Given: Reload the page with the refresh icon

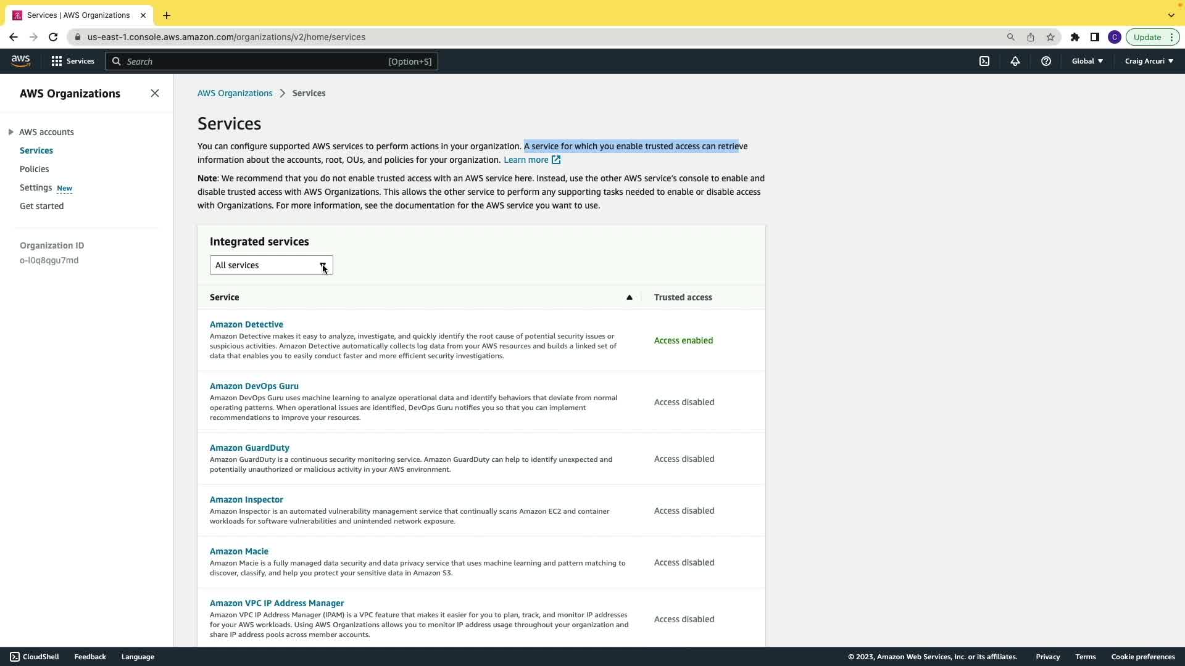Looking at the screenshot, I should coord(53,37).
